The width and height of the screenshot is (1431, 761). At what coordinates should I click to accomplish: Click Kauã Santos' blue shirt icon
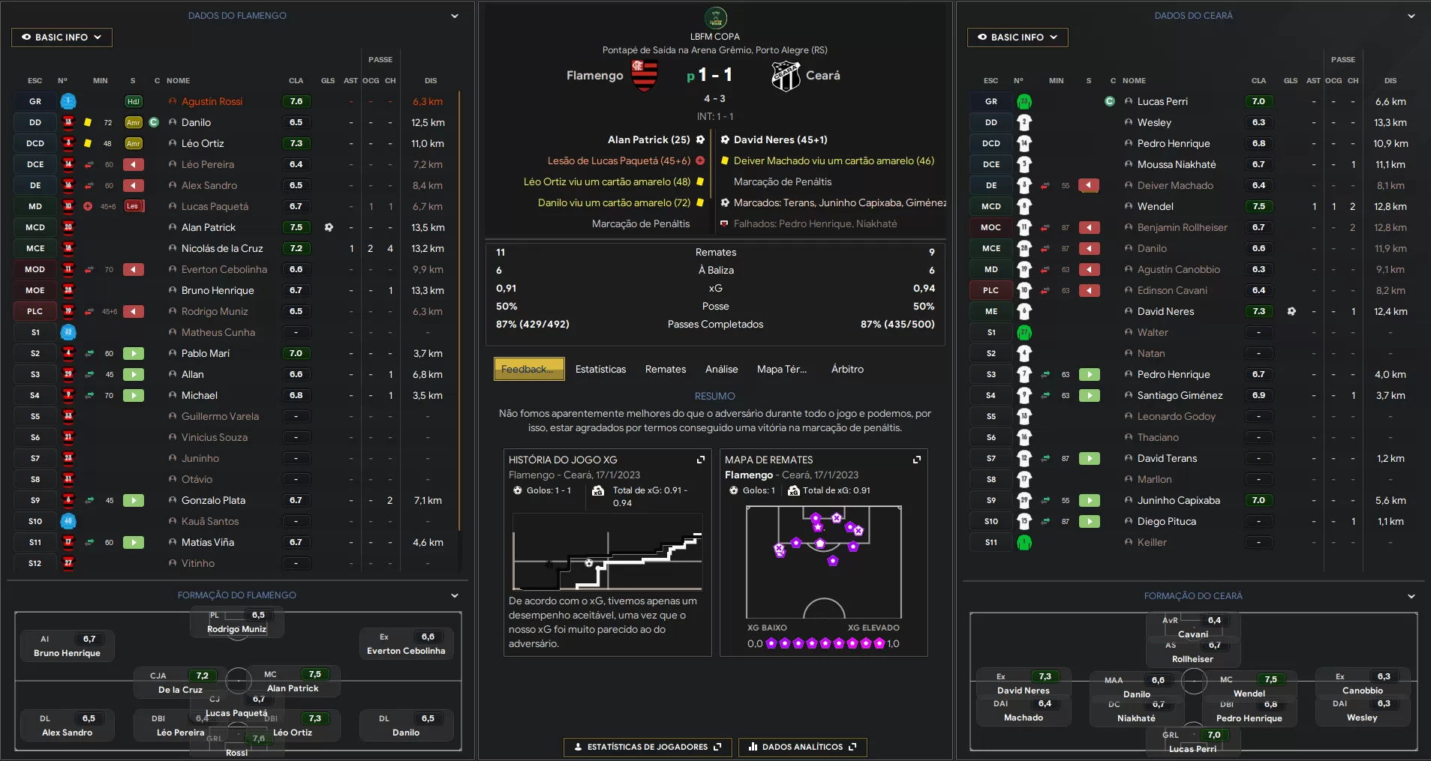(x=68, y=521)
